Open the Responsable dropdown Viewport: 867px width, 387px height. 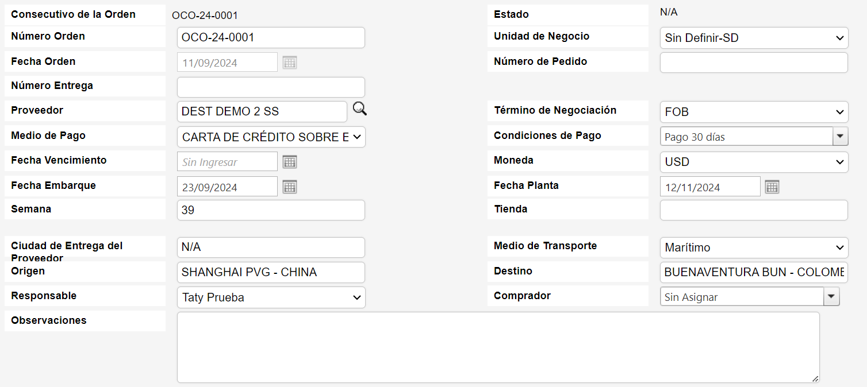tap(271, 297)
